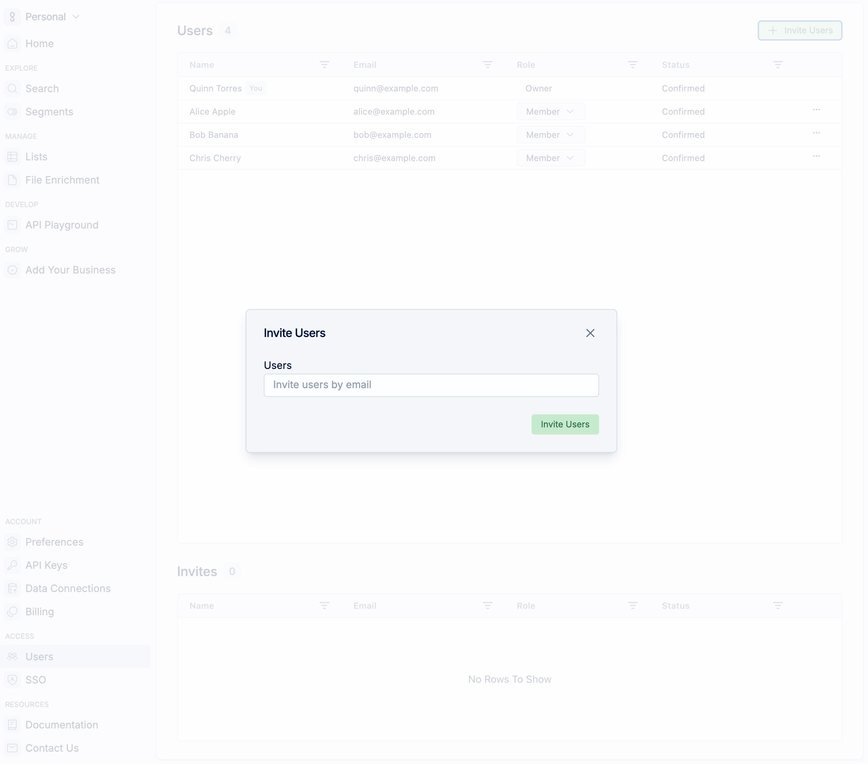
Task: Select the Search icon in the sidebar
Action: coord(12,89)
